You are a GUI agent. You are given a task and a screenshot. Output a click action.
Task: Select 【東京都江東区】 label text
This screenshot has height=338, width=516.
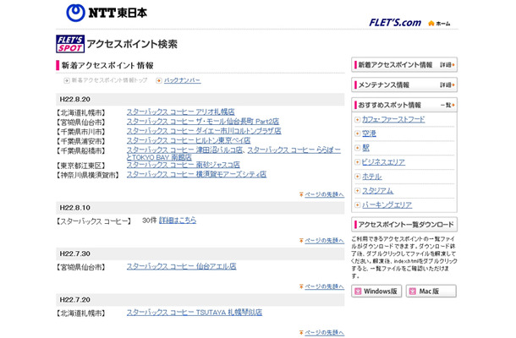[x=81, y=166]
